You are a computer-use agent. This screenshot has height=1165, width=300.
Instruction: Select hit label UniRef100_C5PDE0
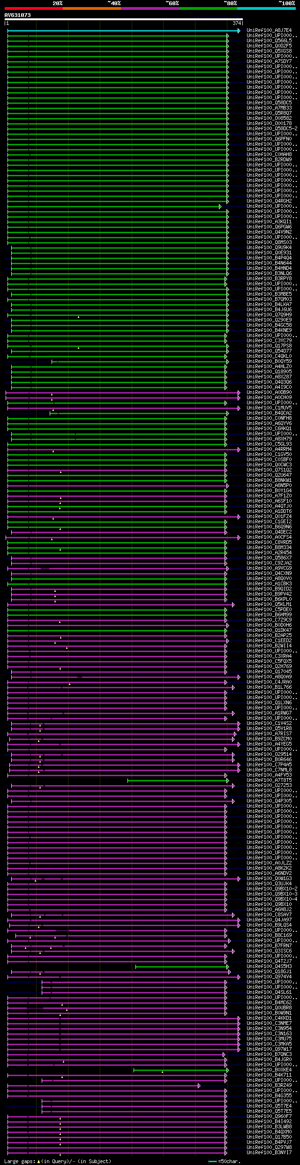tap(269, 610)
